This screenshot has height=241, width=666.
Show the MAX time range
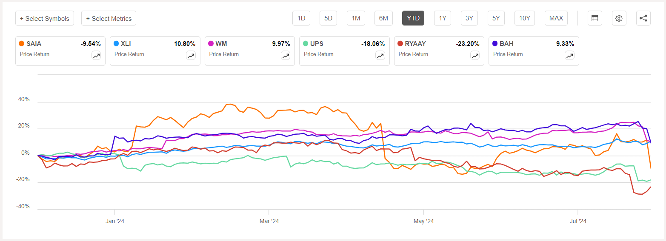(x=556, y=18)
